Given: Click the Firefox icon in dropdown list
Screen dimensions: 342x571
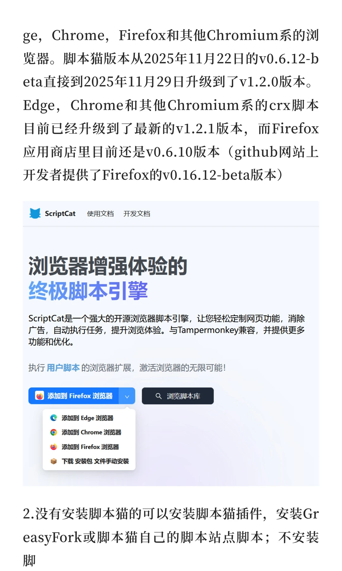Looking at the screenshot, I should click(54, 447).
